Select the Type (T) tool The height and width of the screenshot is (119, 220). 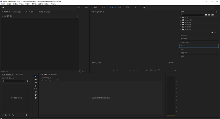(36, 98)
